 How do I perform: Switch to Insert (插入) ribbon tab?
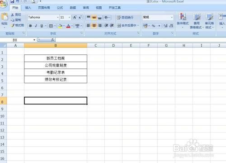point(28,8)
